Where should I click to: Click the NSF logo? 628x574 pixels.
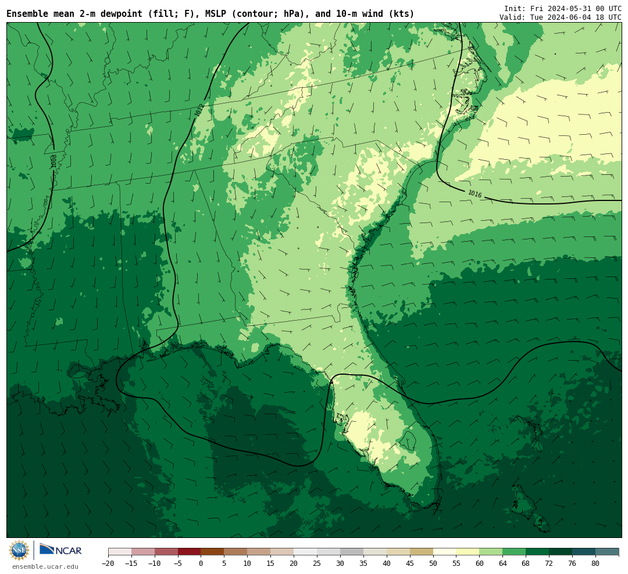[19, 550]
